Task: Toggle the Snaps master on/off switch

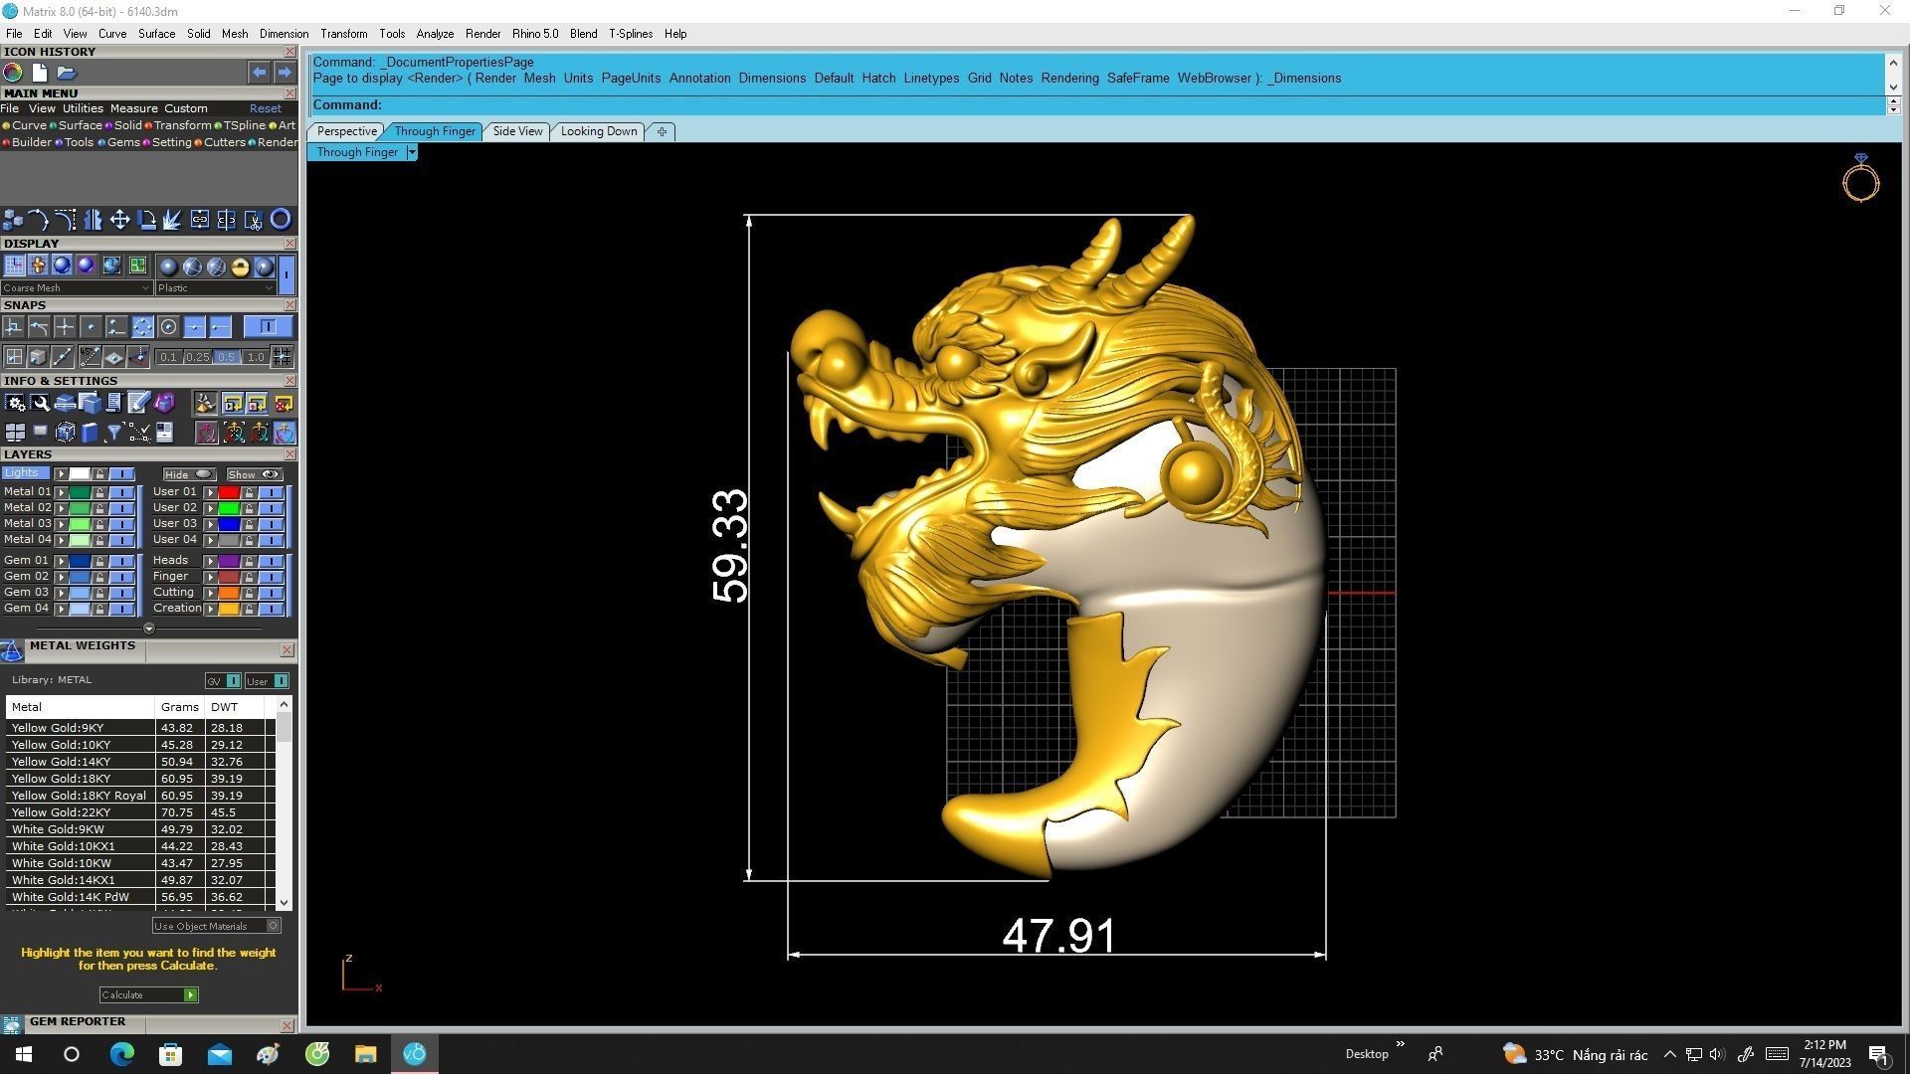Action: coord(268,327)
